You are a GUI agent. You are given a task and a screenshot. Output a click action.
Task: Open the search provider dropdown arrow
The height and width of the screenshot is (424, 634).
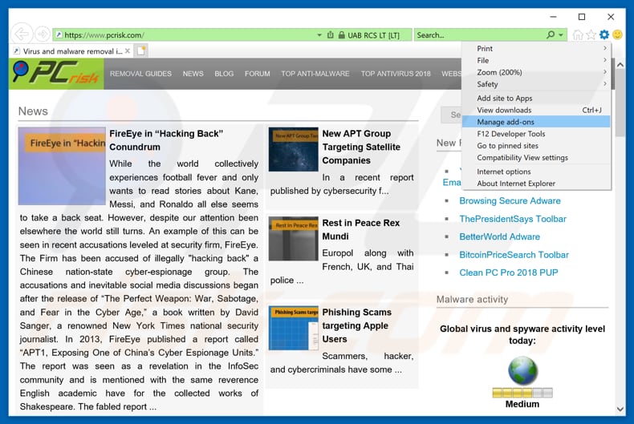(x=561, y=35)
